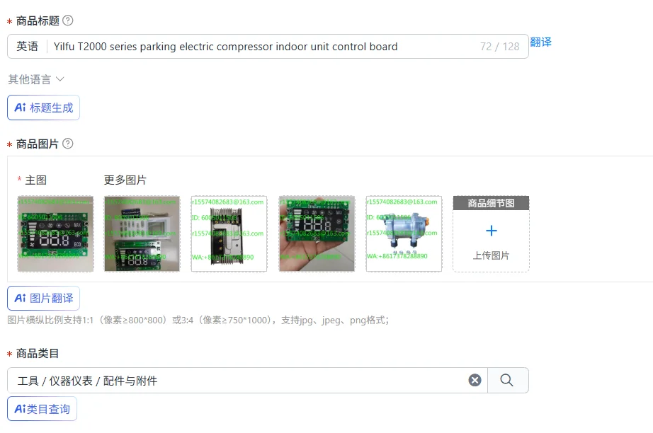Click the 翻译 link

point(540,42)
